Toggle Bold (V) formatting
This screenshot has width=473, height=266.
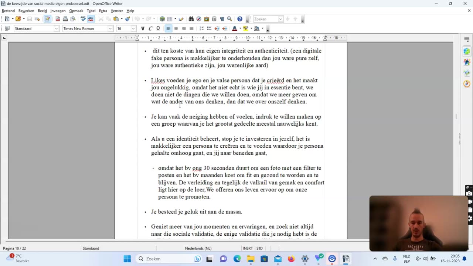143,28
